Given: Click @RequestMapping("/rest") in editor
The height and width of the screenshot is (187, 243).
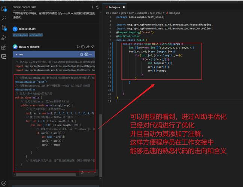Looking at the screenshot, I should click(135, 33).
